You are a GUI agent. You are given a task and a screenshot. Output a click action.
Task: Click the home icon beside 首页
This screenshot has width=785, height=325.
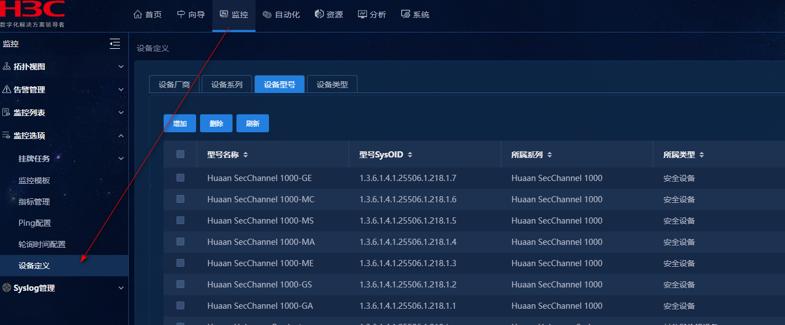[138, 15]
